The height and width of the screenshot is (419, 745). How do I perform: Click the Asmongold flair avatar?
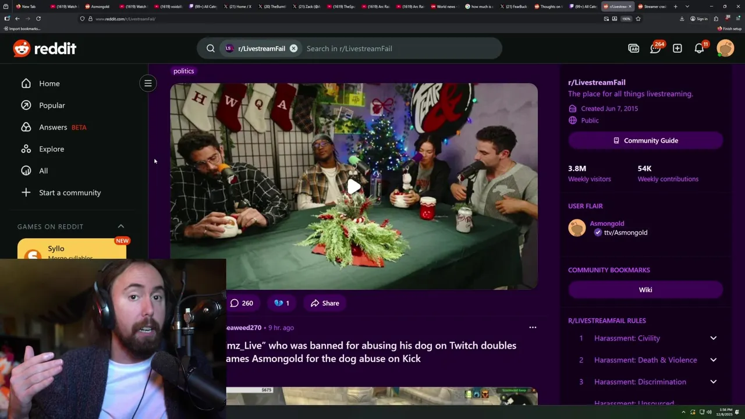577,228
